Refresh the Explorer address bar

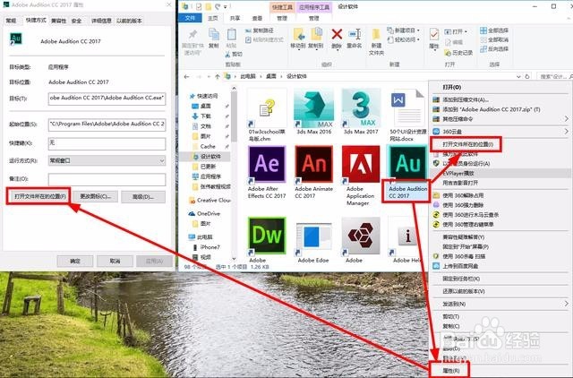pyautogui.click(x=527, y=76)
